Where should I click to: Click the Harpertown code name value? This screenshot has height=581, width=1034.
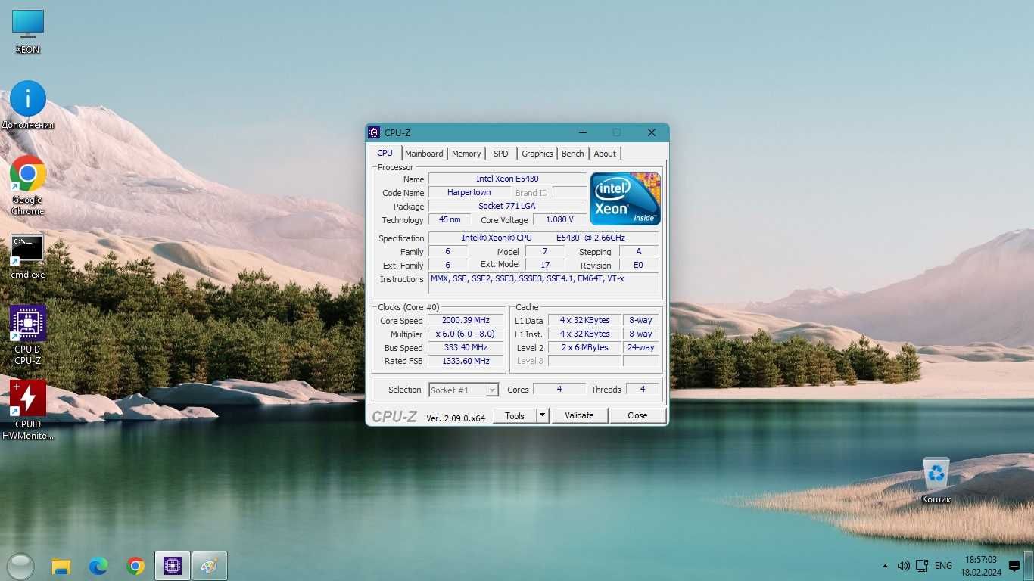point(469,193)
